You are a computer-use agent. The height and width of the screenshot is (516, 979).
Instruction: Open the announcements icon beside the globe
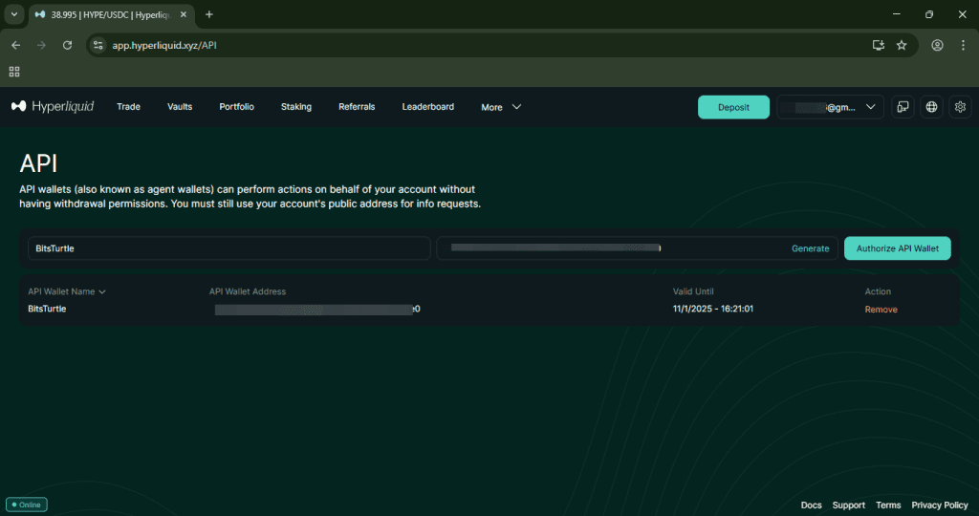point(903,107)
